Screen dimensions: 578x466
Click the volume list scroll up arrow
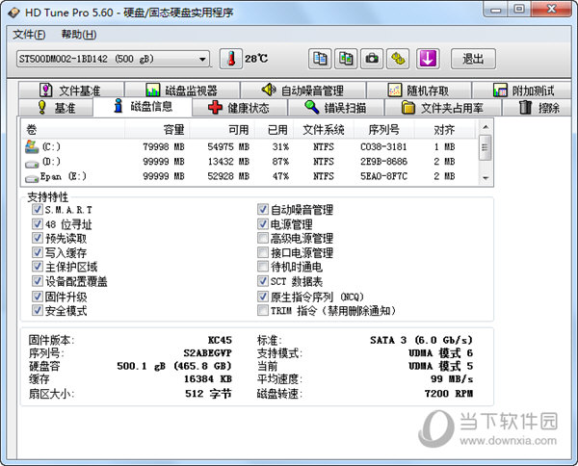click(486, 127)
